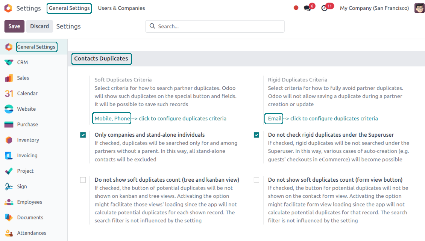
Task: Click the Purchase app icon
Action: [x=9, y=124]
